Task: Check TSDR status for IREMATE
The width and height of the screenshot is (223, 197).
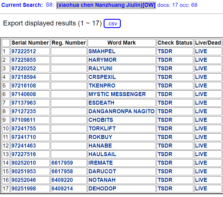Action: (165, 163)
